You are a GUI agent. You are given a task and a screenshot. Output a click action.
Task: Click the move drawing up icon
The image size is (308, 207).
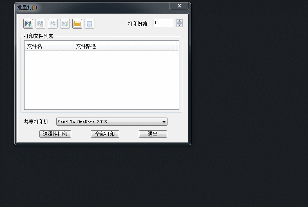coord(53,24)
